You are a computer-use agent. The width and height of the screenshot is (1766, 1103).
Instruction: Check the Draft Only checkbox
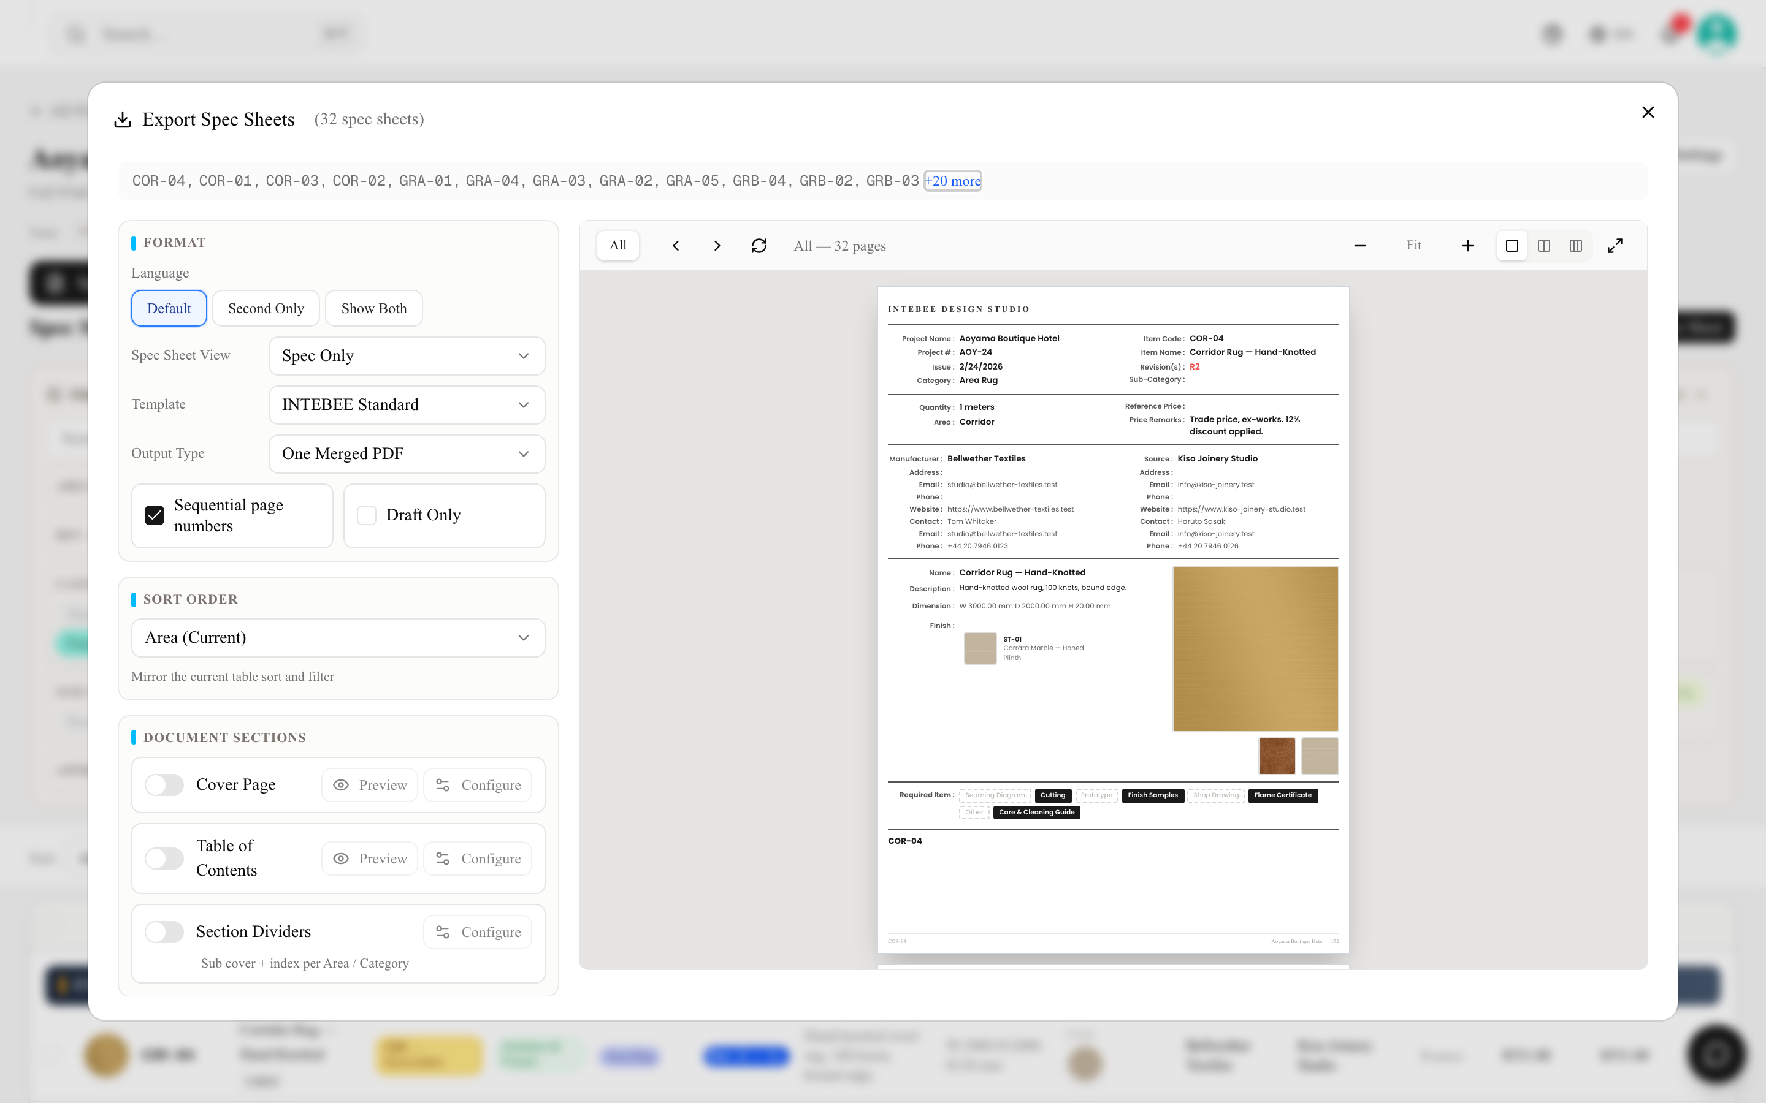pyautogui.click(x=366, y=515)
